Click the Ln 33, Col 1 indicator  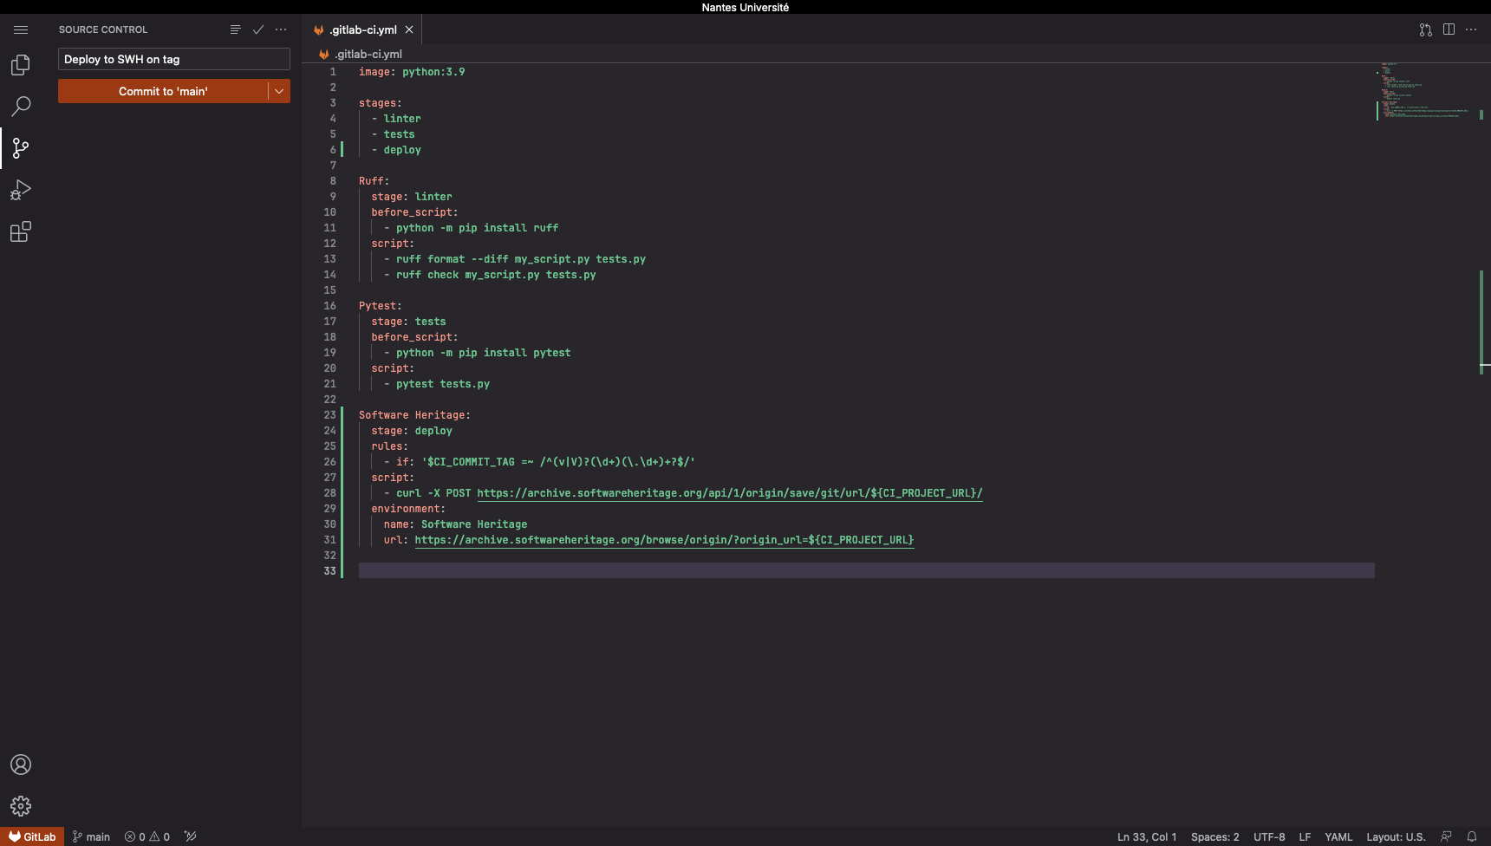[1147, 836]
